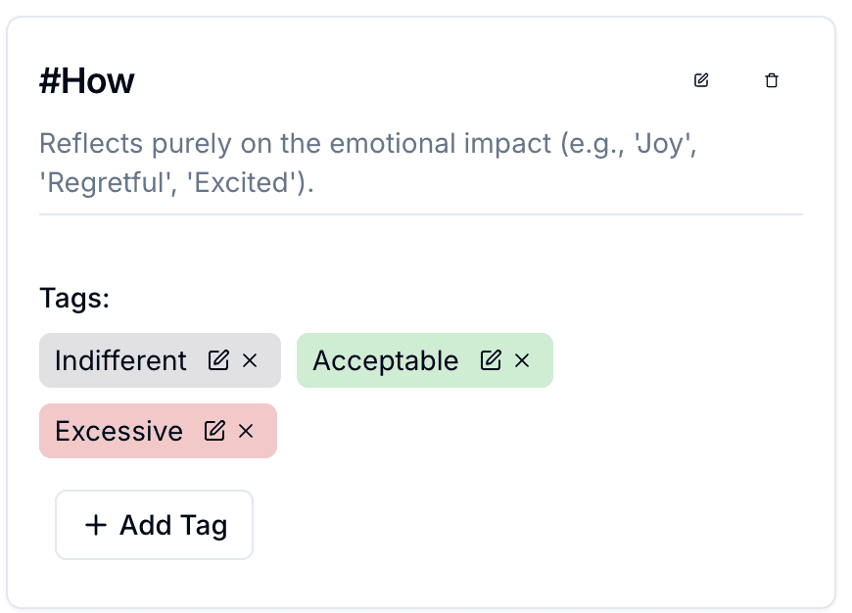Delete the #How card via the trash icon
The width and height of the screenshot is (852, 613).
click(x=771, y=80)
